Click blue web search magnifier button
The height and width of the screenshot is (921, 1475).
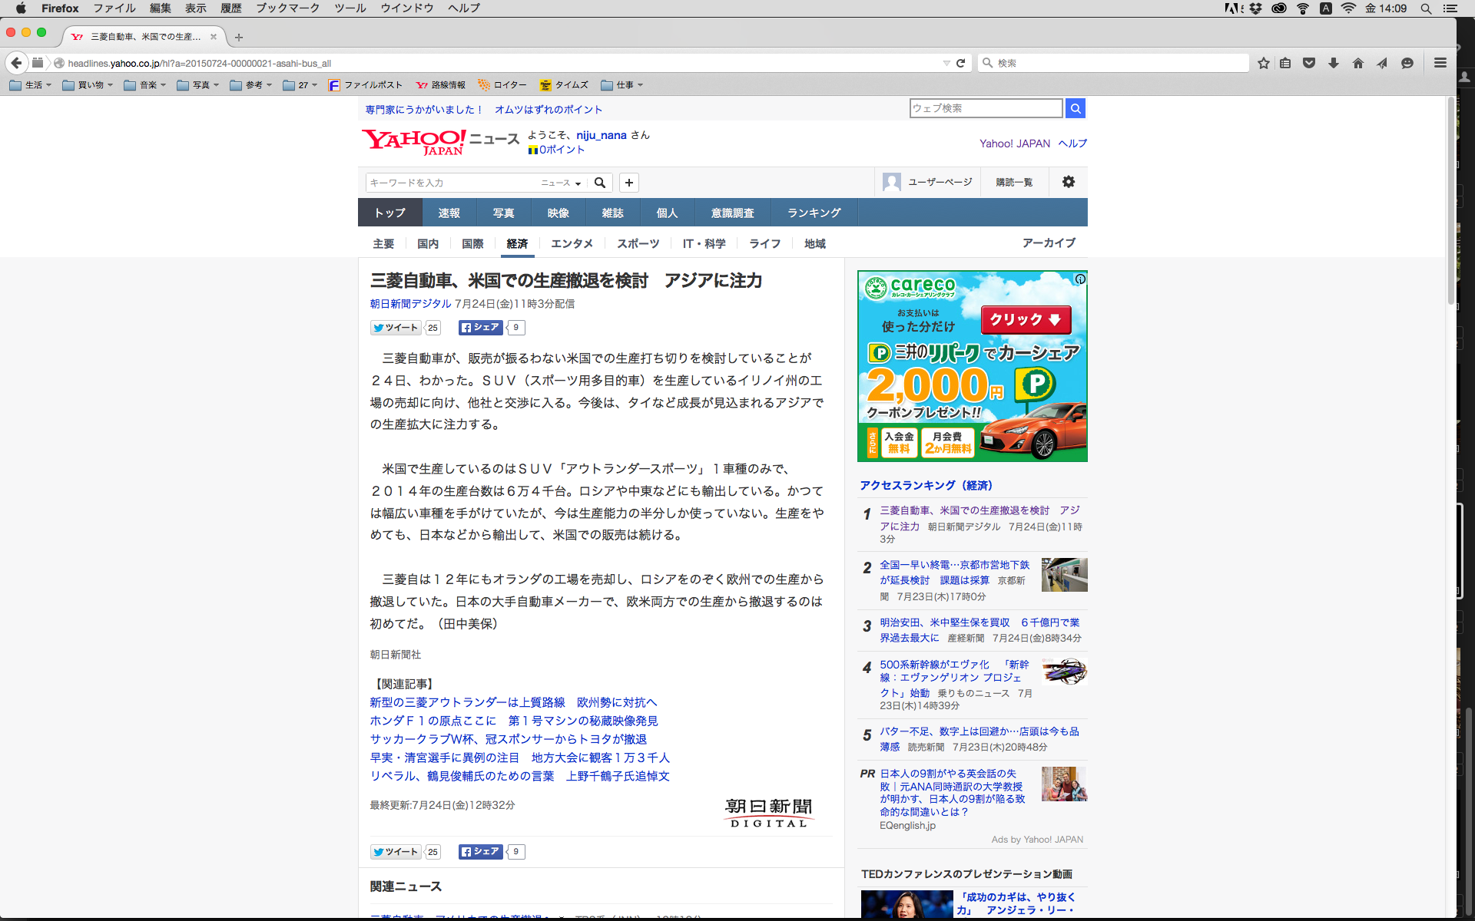[1076, 108]
